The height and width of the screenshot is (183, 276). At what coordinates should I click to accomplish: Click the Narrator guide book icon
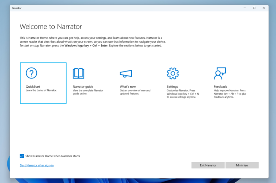(x=78, y=73)
